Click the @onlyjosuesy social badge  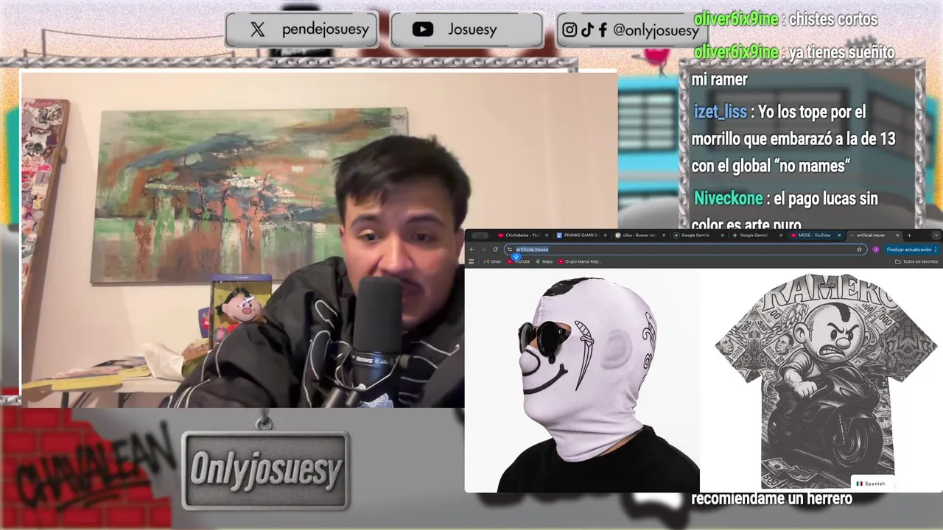click(x=631, y=29)
